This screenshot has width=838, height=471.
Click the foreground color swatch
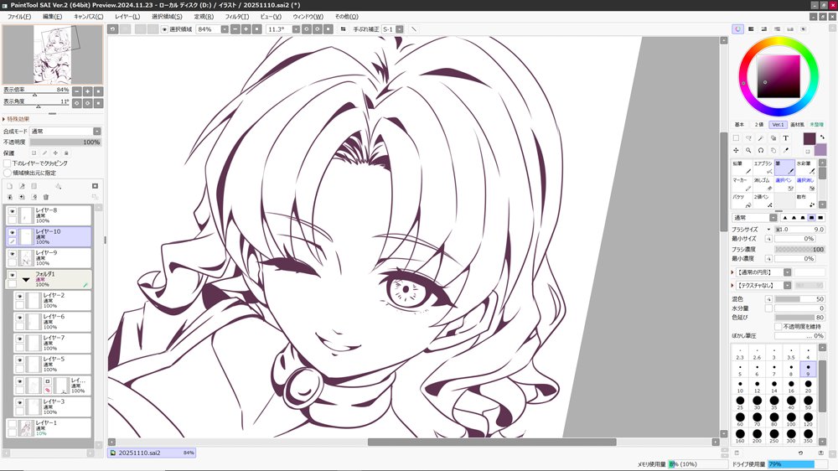(810, 138)
